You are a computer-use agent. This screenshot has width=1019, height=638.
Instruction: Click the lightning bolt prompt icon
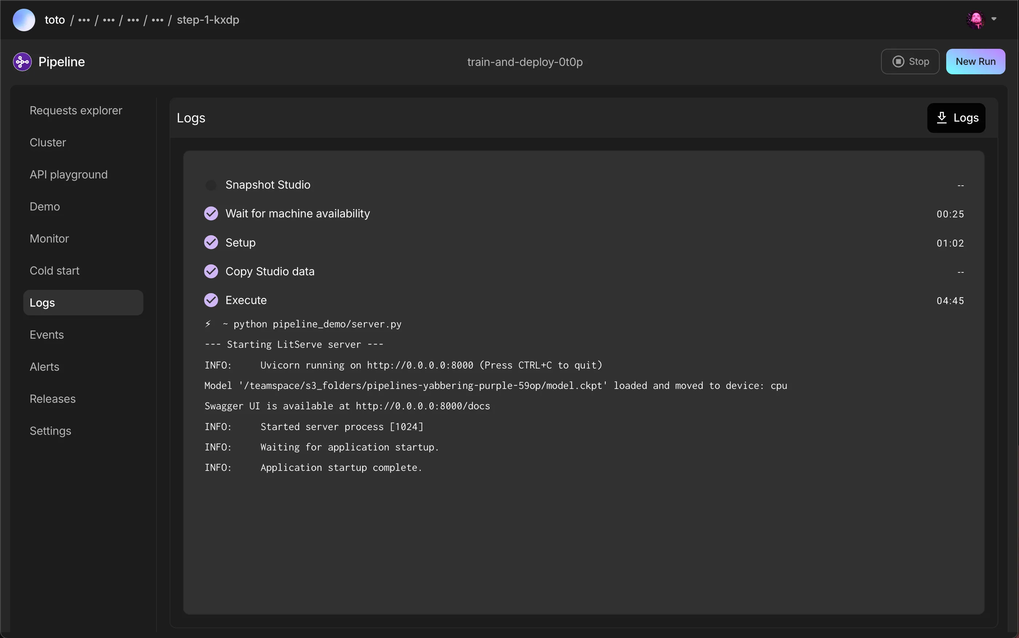click(x=208, y=324)
